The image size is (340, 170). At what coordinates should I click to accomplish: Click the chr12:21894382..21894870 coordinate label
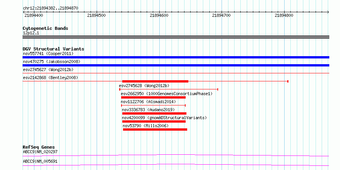click(50, 8)
